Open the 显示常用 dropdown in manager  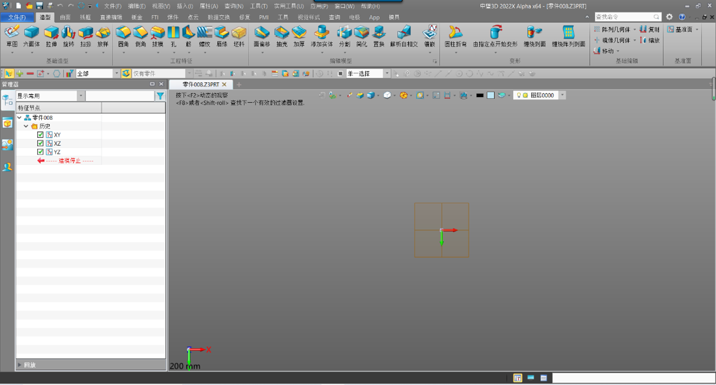coord(81,96)
